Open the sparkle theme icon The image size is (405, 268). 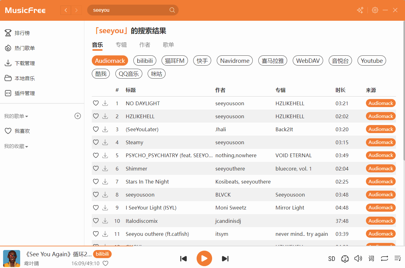[x=360, y=10]
